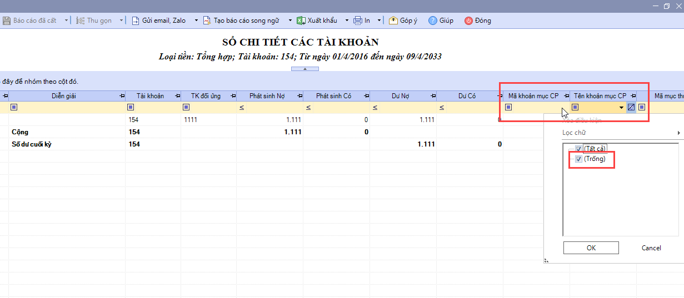Open Tên khoản mục CP filter dropdown
This screenshot has height=298, width=684.
click(x=621, y=107)
